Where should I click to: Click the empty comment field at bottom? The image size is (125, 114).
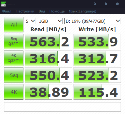(x=62, y=107)
